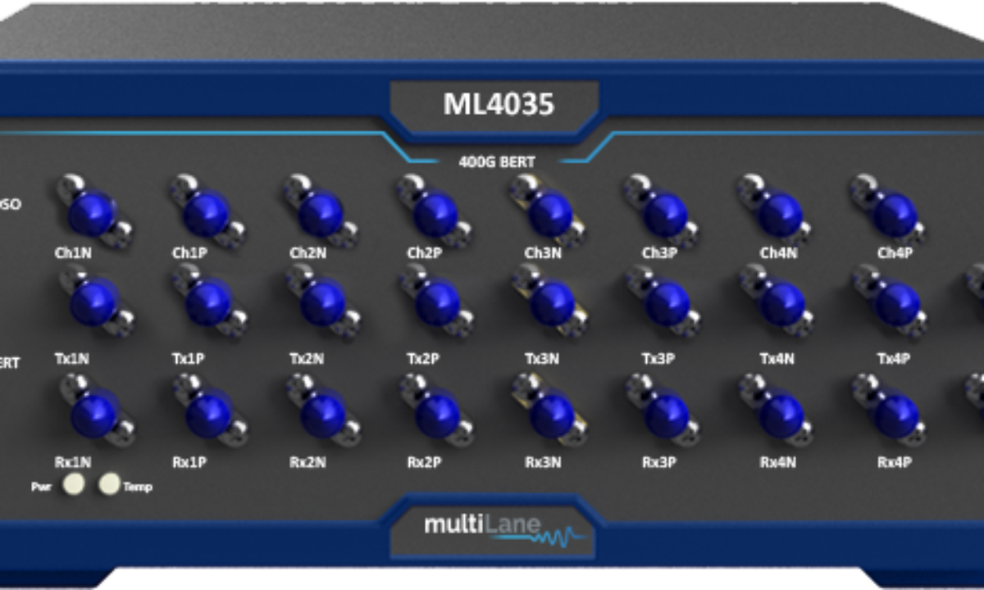Select the Tx3N text label
The height and width of the screenshot is (590, 984).
tap(543, 358)
